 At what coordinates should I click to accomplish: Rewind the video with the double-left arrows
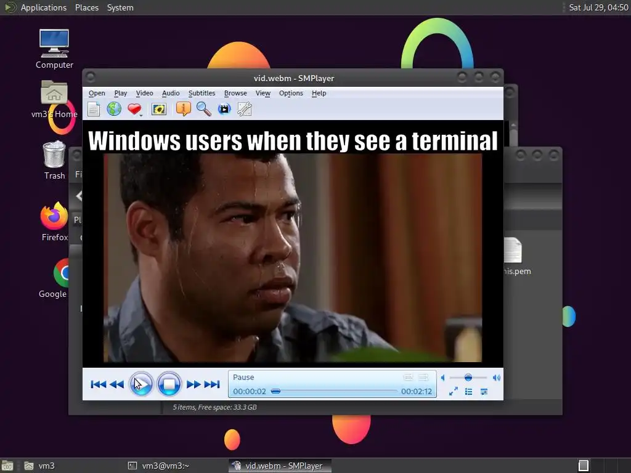(116, 384)
